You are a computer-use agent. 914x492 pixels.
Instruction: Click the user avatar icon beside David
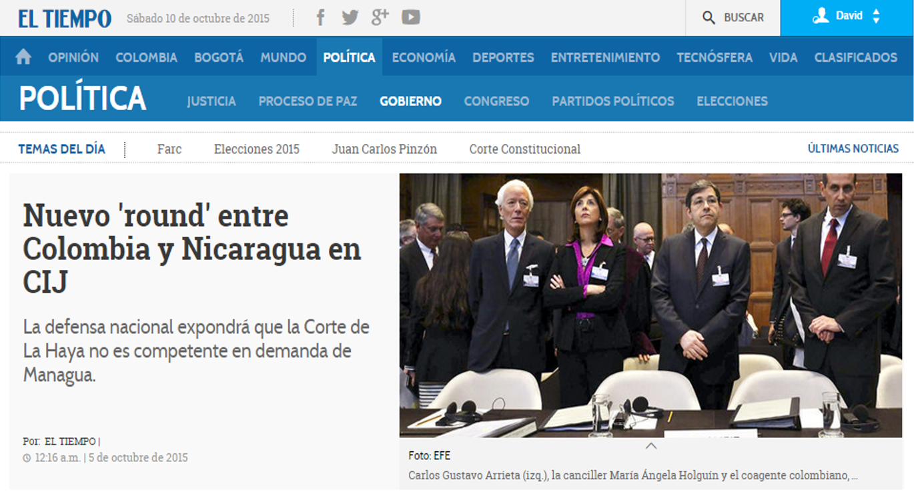coord(821,16)
